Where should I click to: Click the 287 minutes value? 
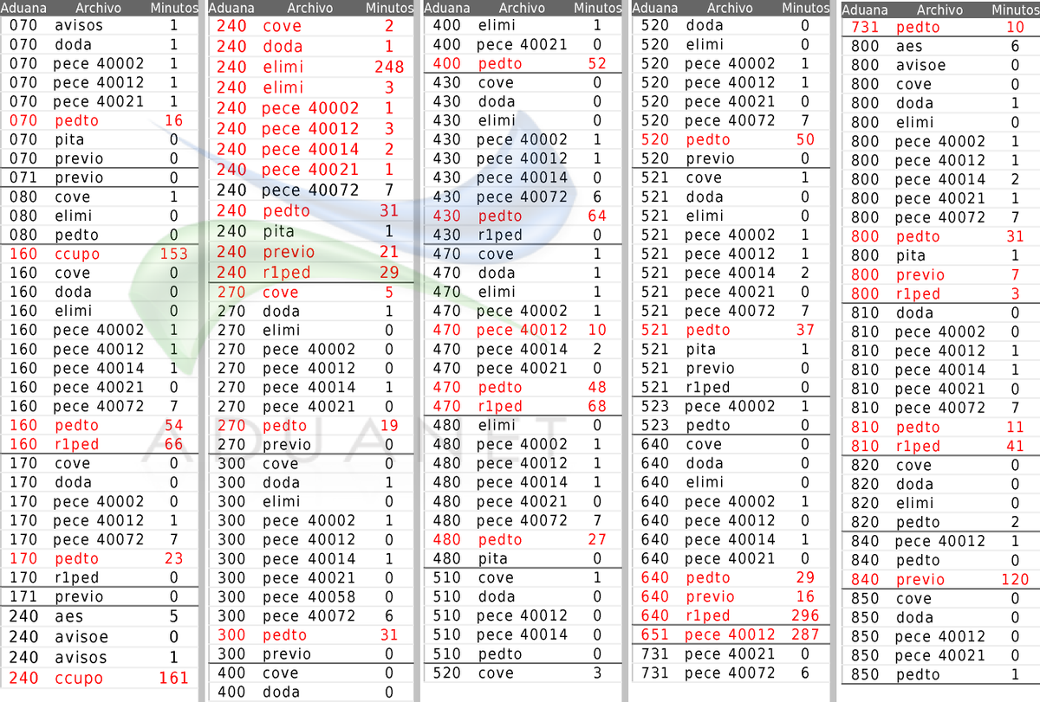[x=804, y=634]
